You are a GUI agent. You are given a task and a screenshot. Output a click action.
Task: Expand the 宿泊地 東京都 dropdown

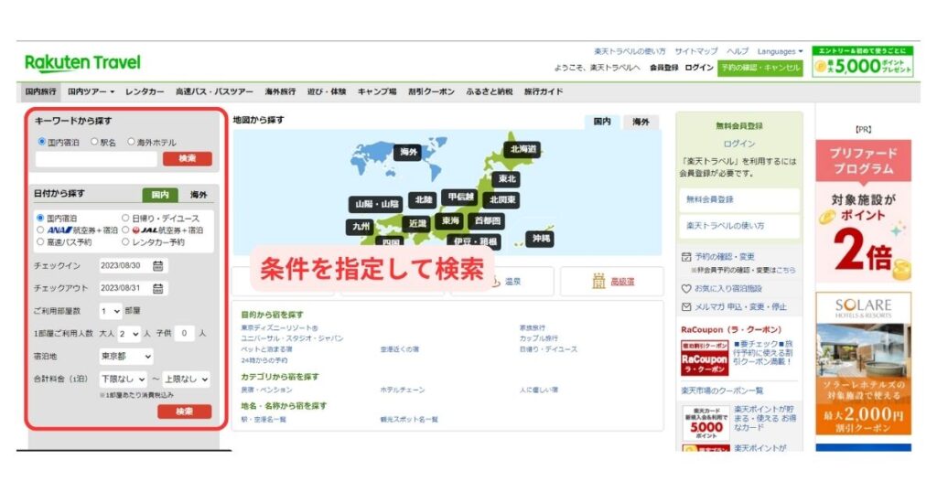pyautogui.click(x=126, y=357)
